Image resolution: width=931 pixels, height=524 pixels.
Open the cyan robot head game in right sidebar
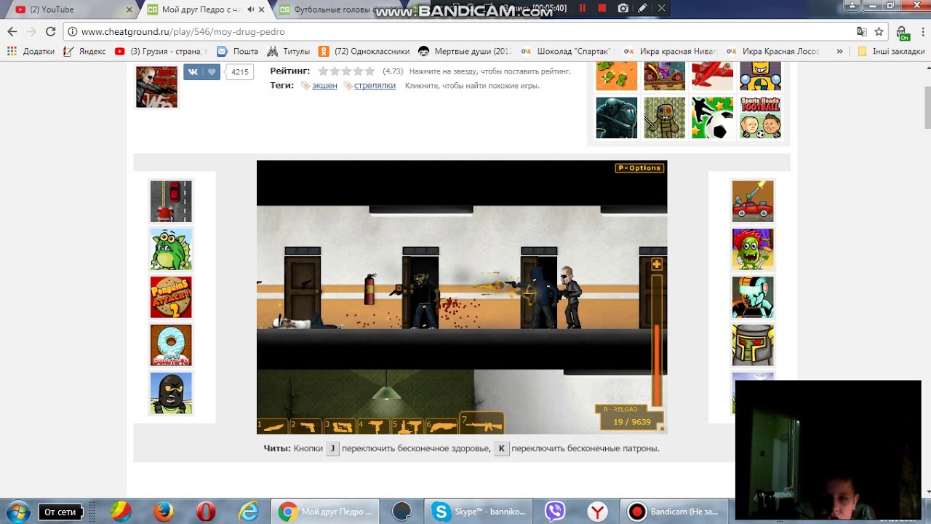coord(753,298)
